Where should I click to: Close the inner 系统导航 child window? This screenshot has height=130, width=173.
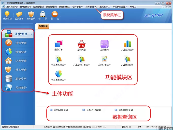(170, 7)
